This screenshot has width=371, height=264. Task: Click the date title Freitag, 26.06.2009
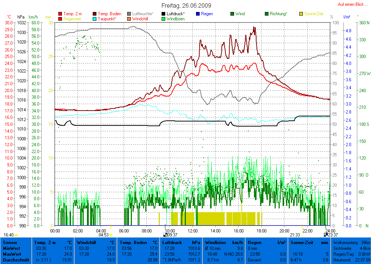(x=186, y=6)
